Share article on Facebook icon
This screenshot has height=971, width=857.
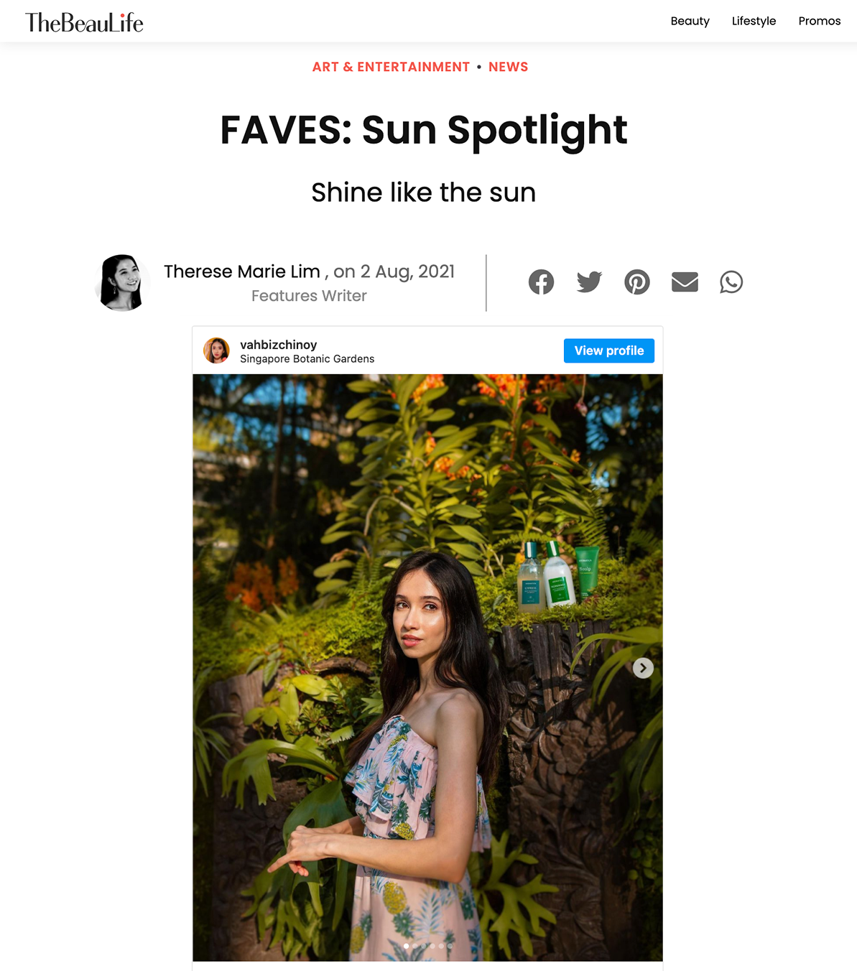click(x=541, y=282)
